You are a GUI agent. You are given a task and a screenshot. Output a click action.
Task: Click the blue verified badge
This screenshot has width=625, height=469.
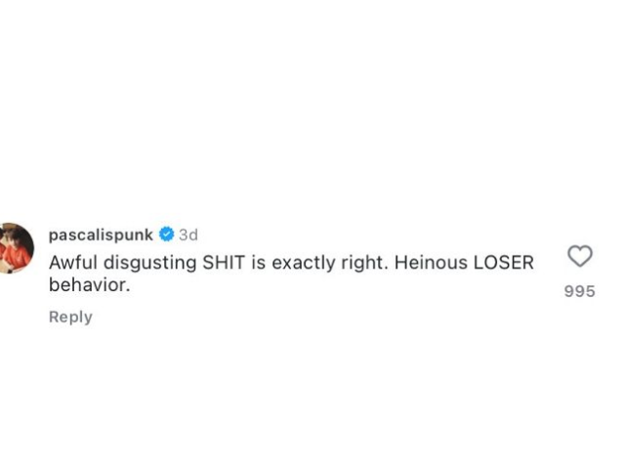tap(167, 234)
